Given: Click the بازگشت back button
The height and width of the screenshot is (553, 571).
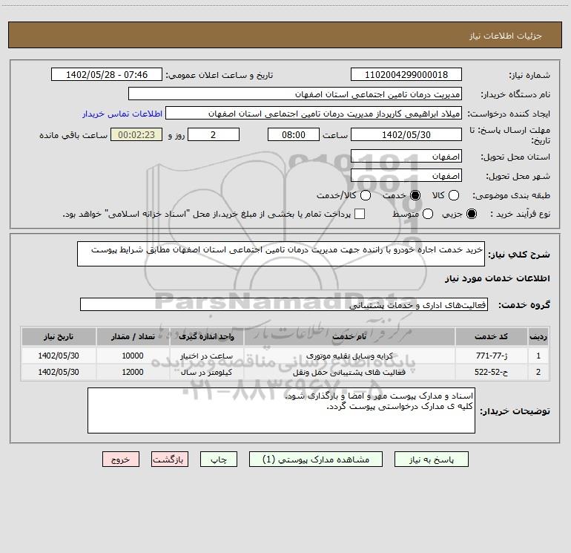Looking at the screenshot, I should click(170, 459).
